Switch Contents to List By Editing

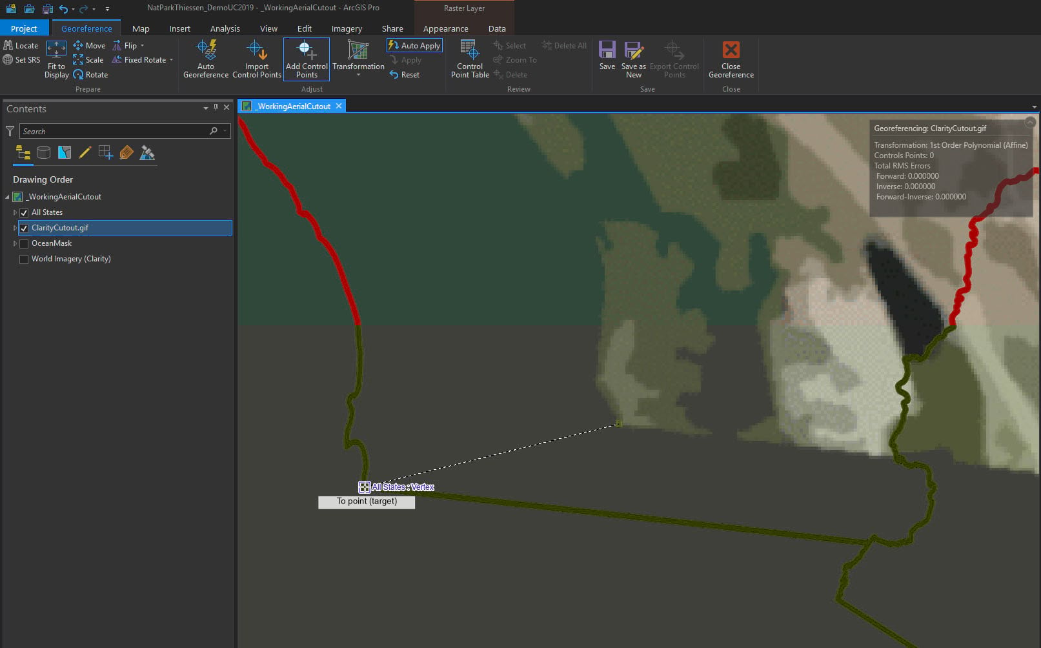[85, 153]
